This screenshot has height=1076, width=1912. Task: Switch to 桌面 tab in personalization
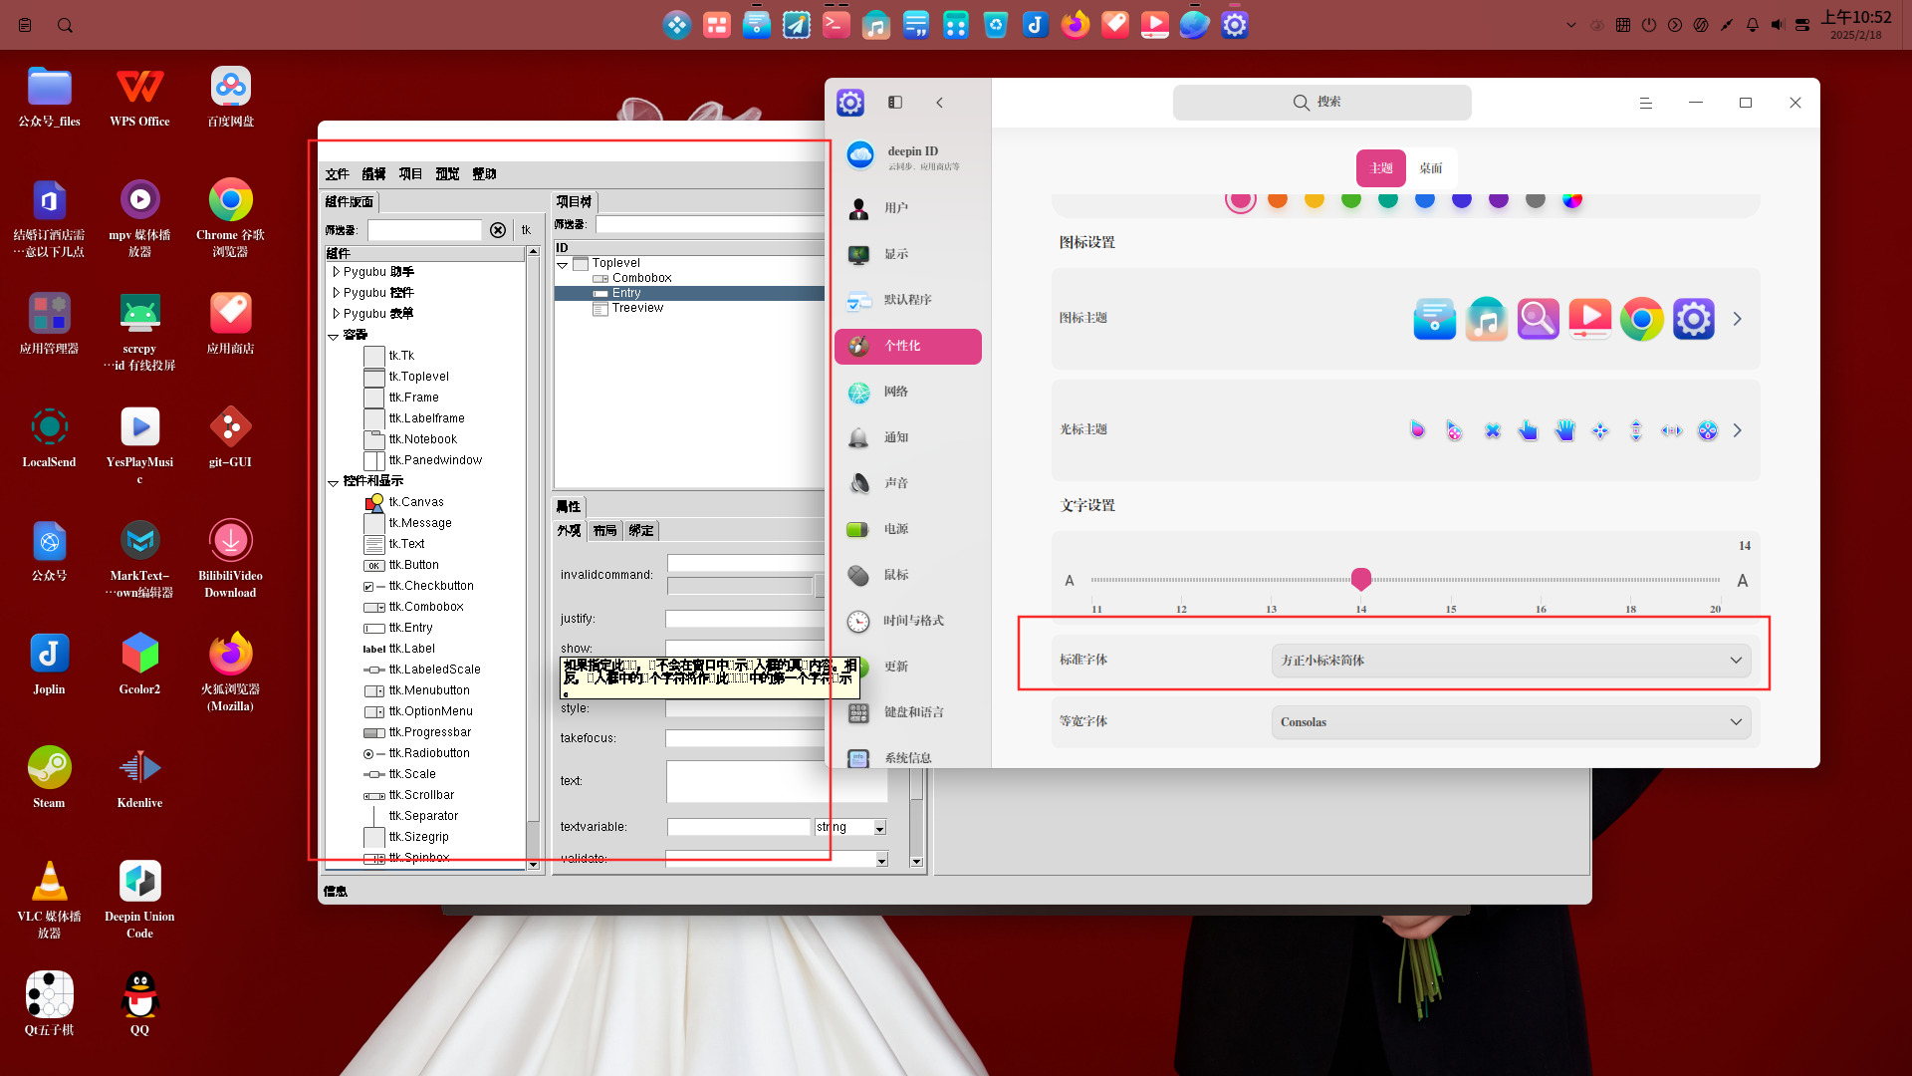(1431, 168)
